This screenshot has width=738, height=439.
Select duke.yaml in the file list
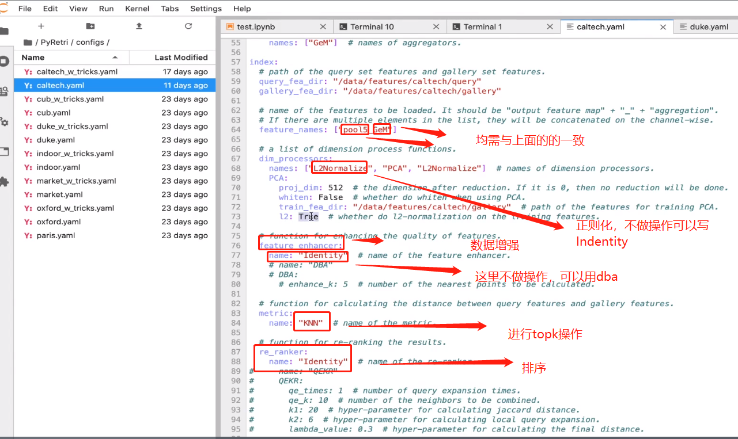(x=115, y=140)
